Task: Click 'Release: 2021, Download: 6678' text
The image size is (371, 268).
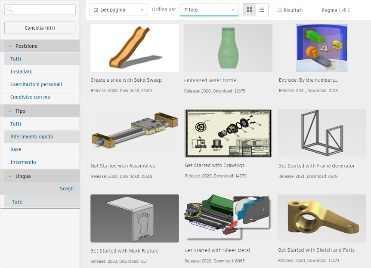Action: point(308,176)
